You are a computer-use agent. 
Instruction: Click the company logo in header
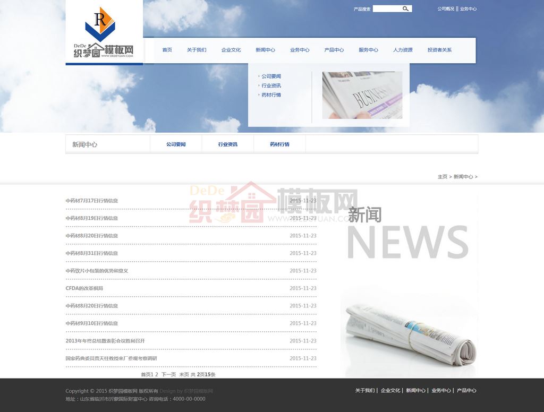click(x=104, y=33)
